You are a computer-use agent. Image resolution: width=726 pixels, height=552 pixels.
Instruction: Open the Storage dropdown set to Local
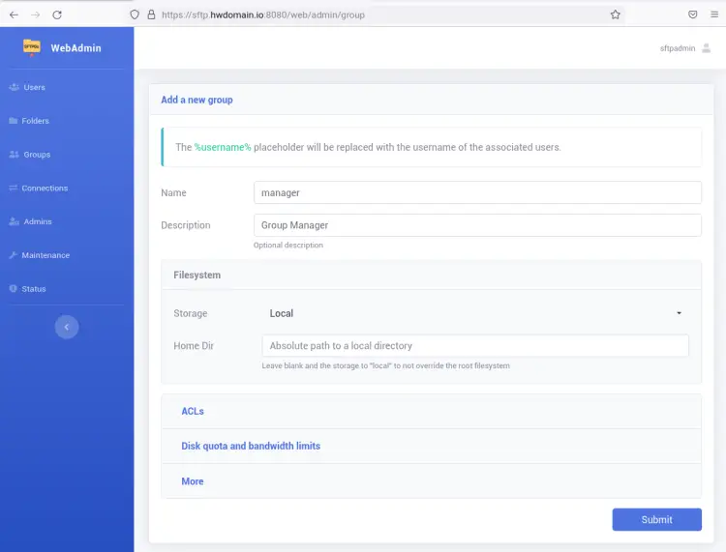[475, 313]
